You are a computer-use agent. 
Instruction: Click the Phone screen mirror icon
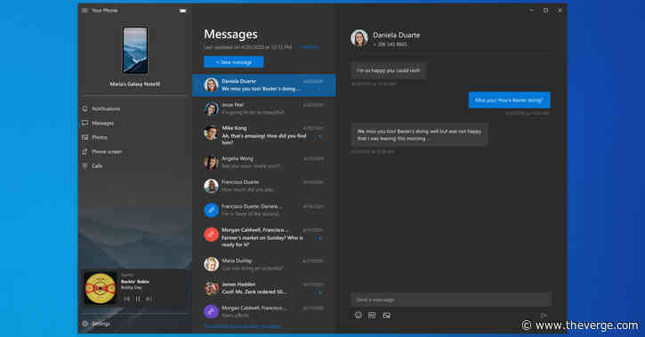pyautogui.click(x=85, y=152)
